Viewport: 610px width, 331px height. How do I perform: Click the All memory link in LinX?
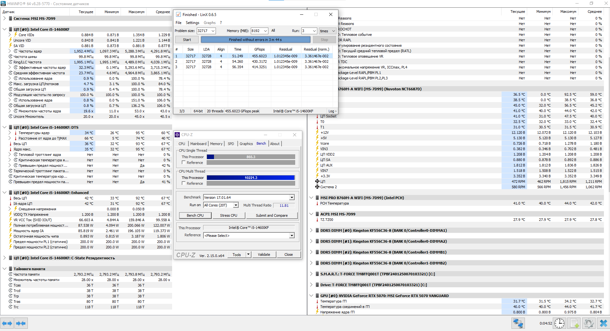point(273,30)
